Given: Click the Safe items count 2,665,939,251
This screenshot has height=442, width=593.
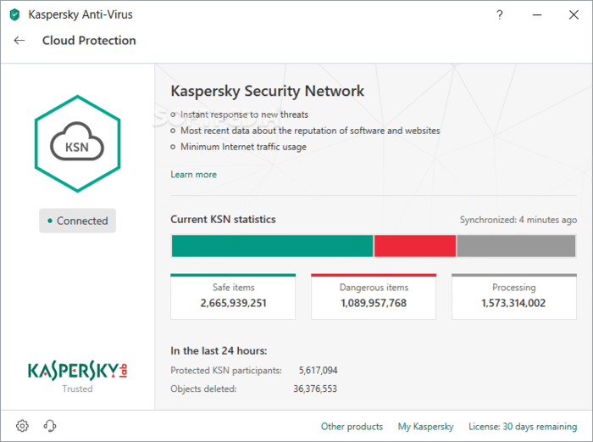Looking at the screenshot, I should (x=233, y=303).
